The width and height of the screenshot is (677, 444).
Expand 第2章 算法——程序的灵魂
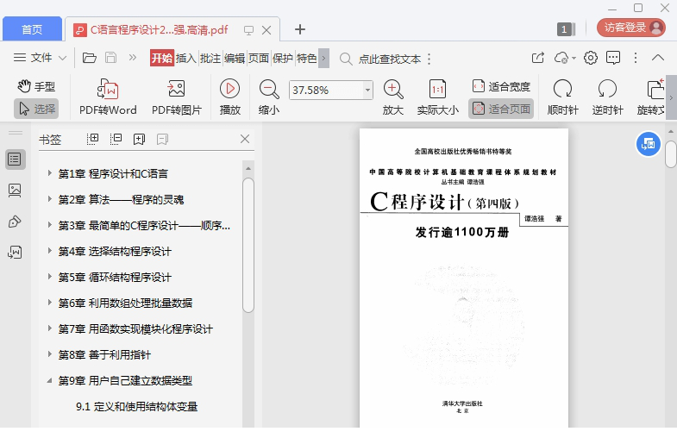(x=50, y=199)
